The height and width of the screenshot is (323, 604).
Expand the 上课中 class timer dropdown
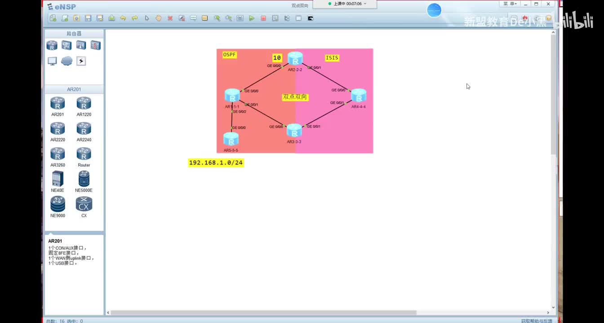pos(365,4)
